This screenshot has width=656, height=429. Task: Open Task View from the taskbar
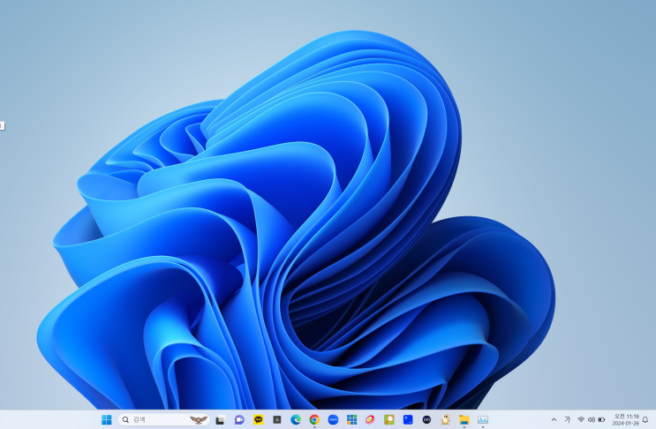click(x=221, y=420)
